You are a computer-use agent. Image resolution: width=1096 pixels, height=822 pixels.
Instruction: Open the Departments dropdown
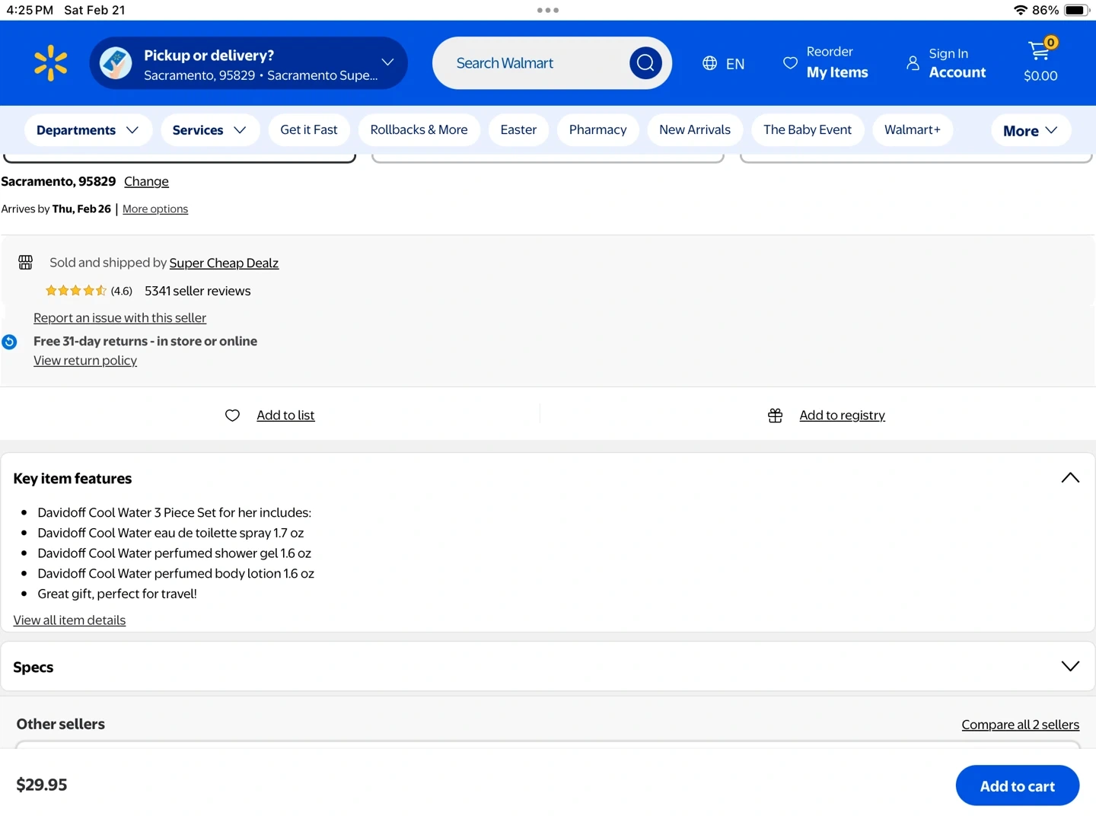(x=88, y=130)
